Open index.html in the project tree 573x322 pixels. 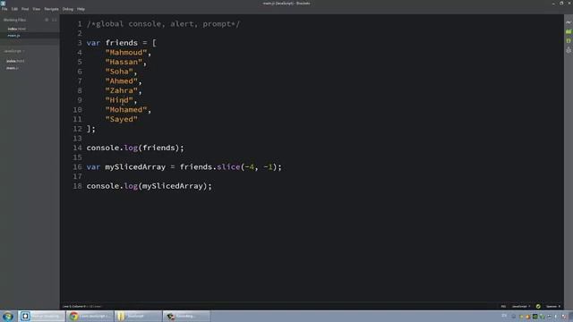click(15, 61)
